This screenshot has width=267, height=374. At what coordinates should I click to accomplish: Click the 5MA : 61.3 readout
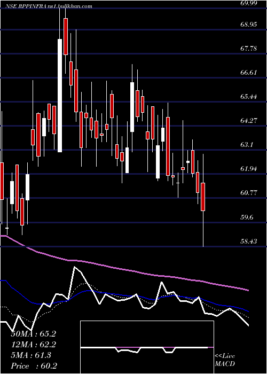tap(31, 355)
